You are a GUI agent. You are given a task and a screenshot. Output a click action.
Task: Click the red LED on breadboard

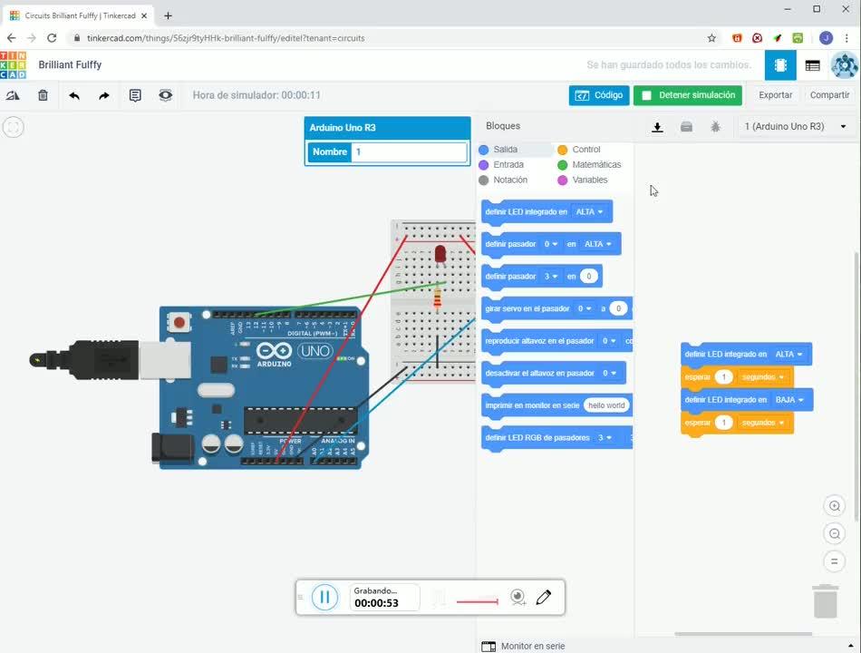point(440,255)
